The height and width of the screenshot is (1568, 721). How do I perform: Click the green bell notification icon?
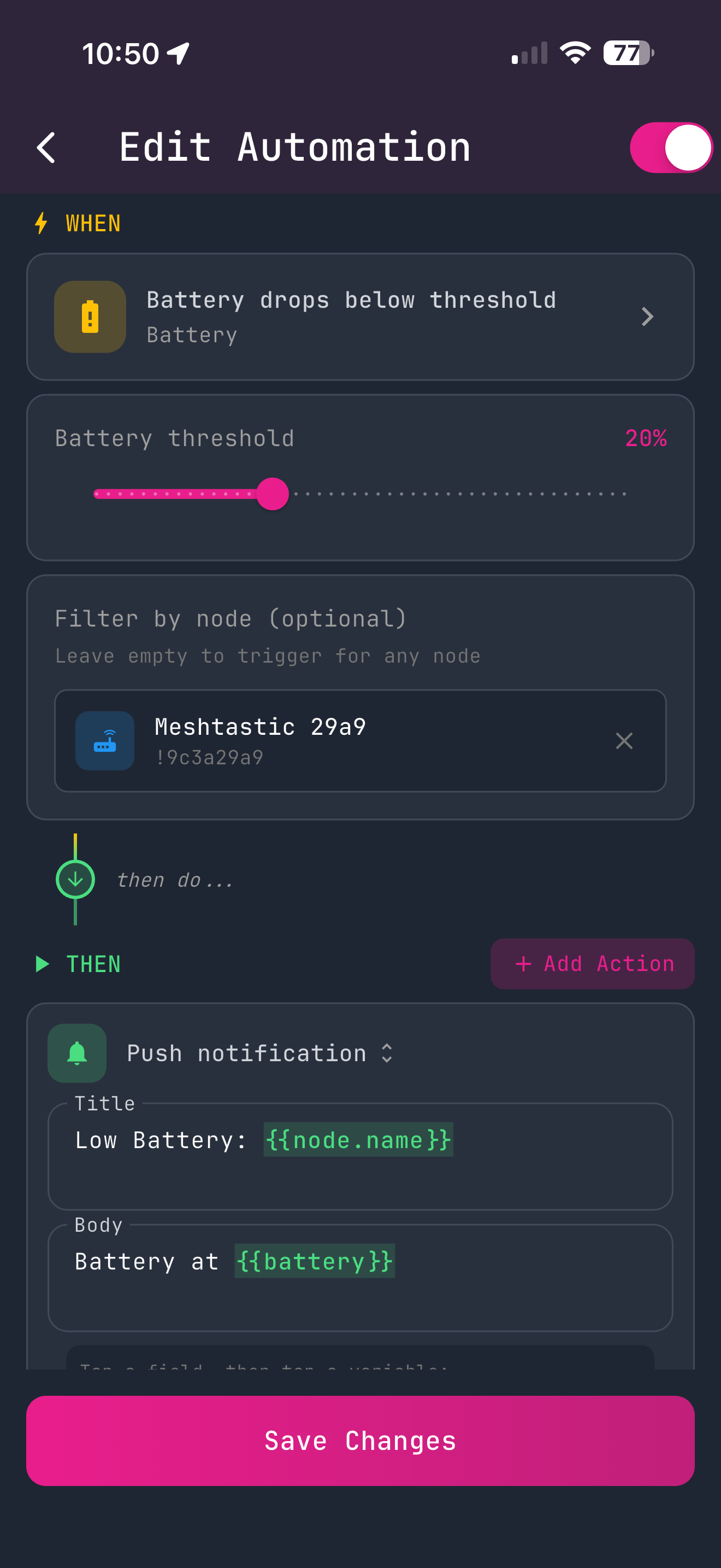pos(76,1053)
